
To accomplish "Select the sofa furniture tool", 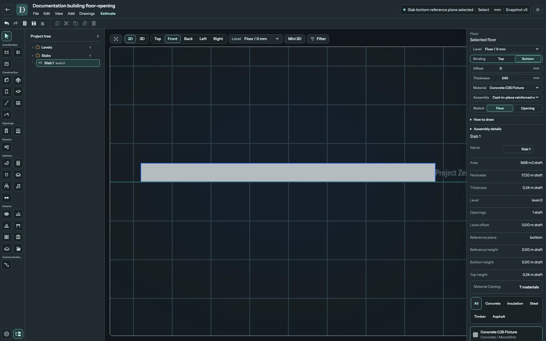I will pyautogui.click(x=18, y=175).
